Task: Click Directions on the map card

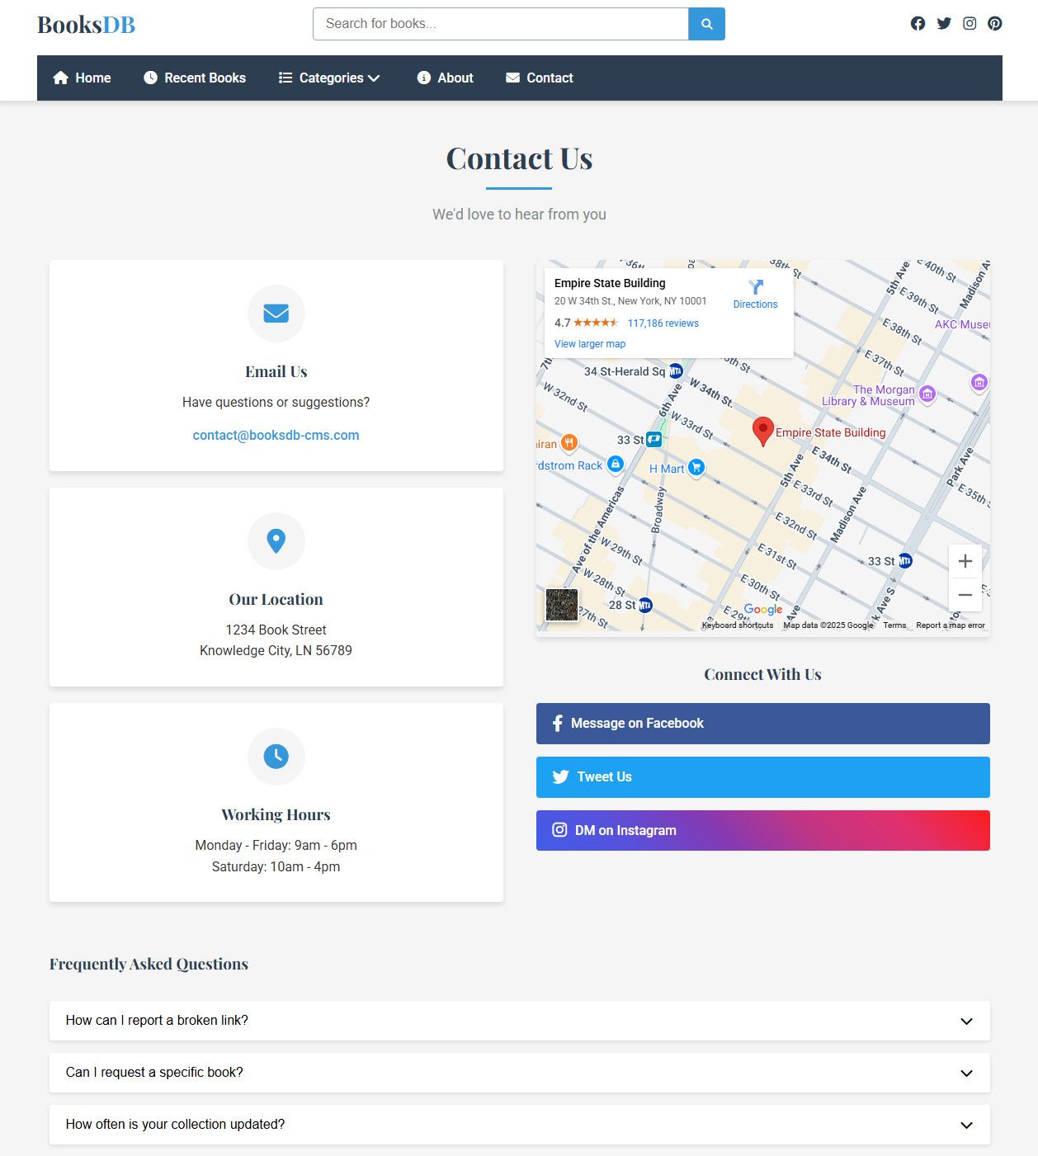Action: [x=756, y=294]
